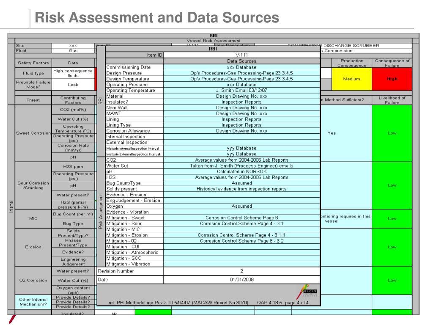Click the 'Bug Type' contributing factor cell
Image resolution: width=433 pixels, height=325 pixels.
[73, 223]
